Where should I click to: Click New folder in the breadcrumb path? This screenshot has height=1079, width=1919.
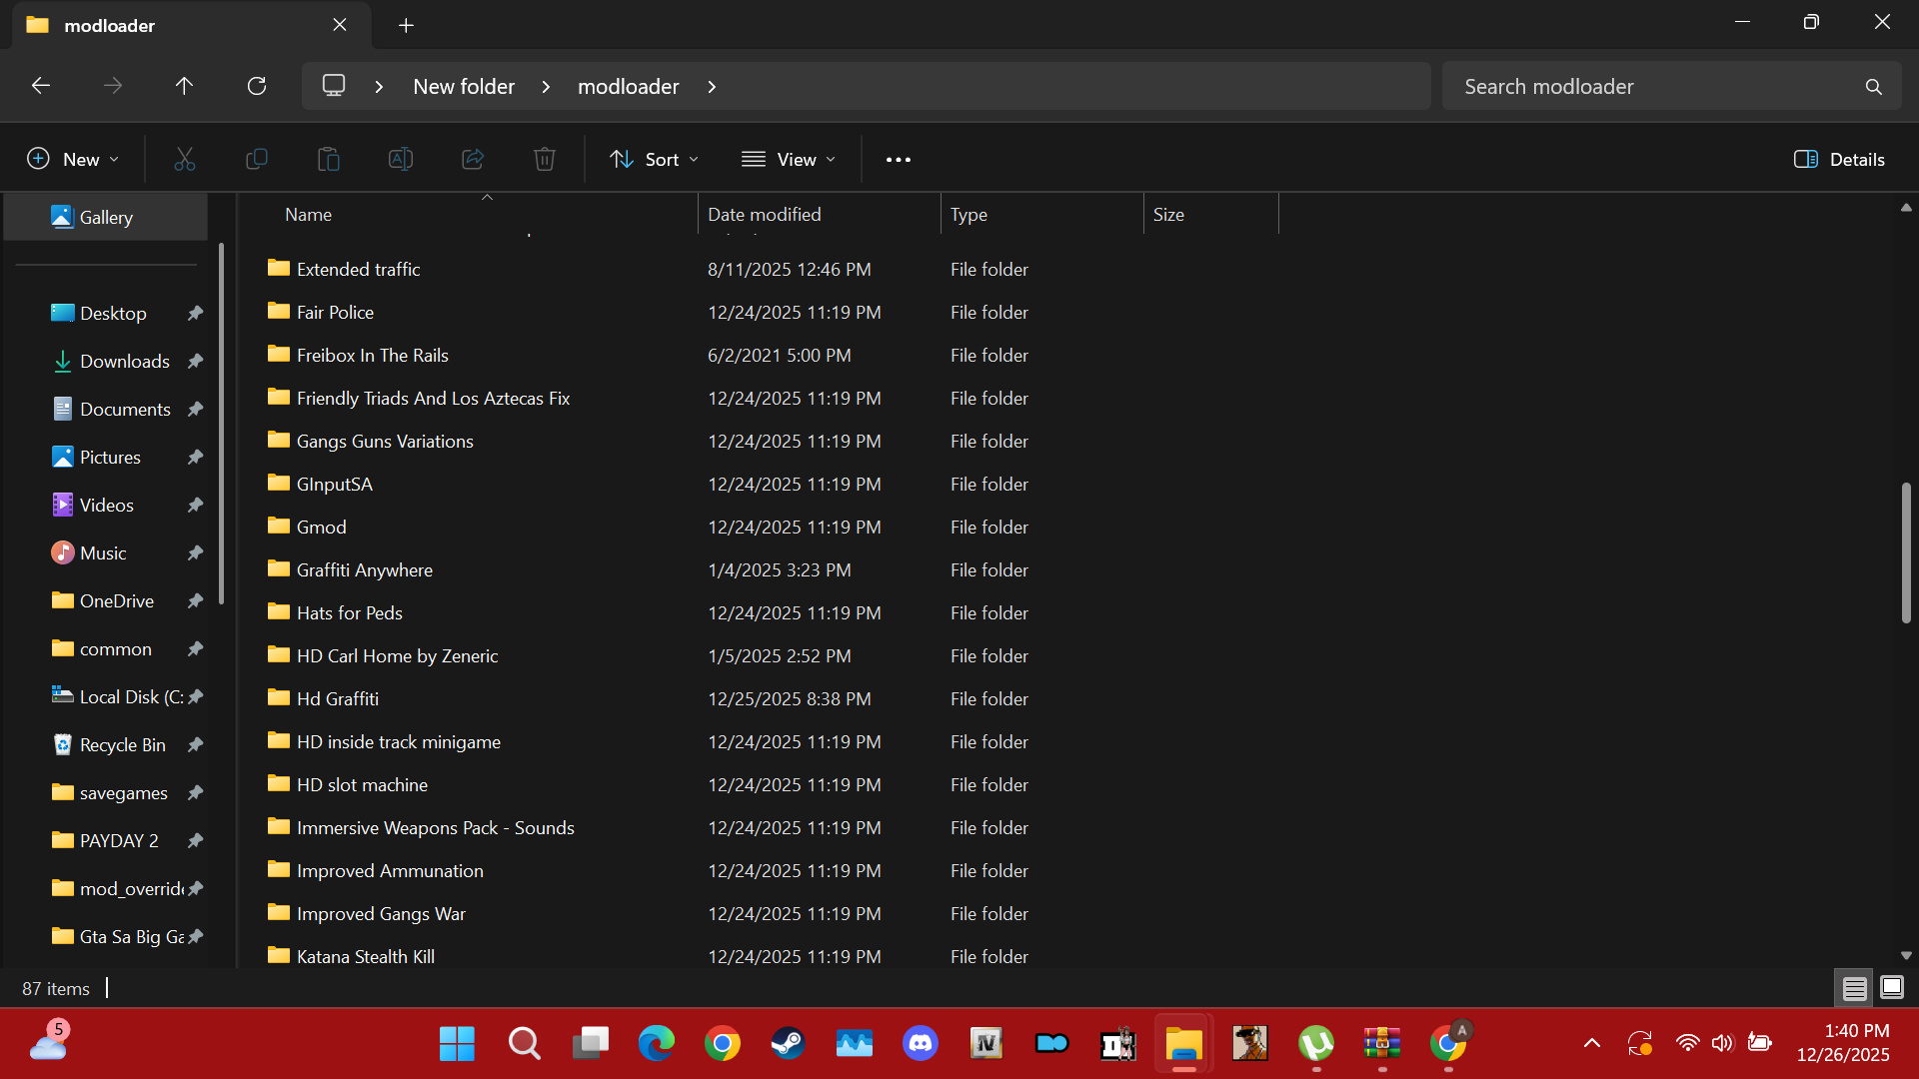464,86
